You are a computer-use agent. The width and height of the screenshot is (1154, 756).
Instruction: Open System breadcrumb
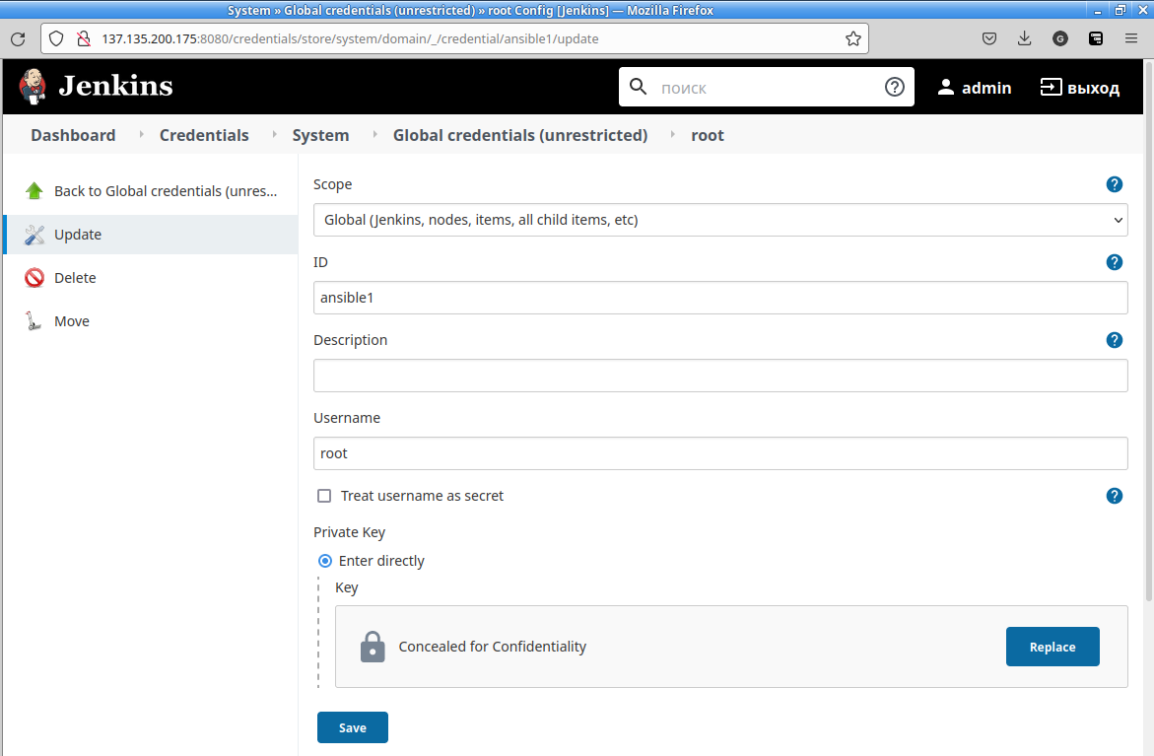(x=320, y=135)
